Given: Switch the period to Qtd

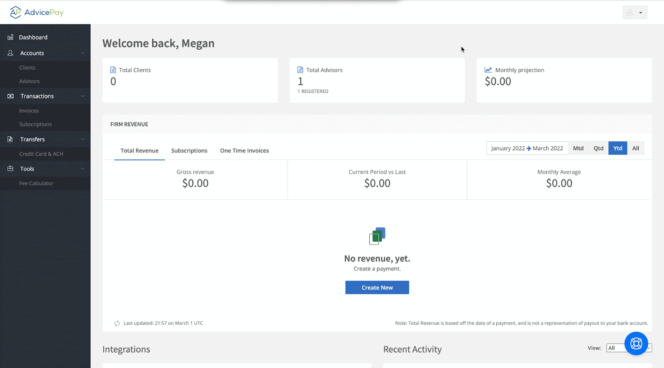Looking at the screenshot, I should [598, 148].
